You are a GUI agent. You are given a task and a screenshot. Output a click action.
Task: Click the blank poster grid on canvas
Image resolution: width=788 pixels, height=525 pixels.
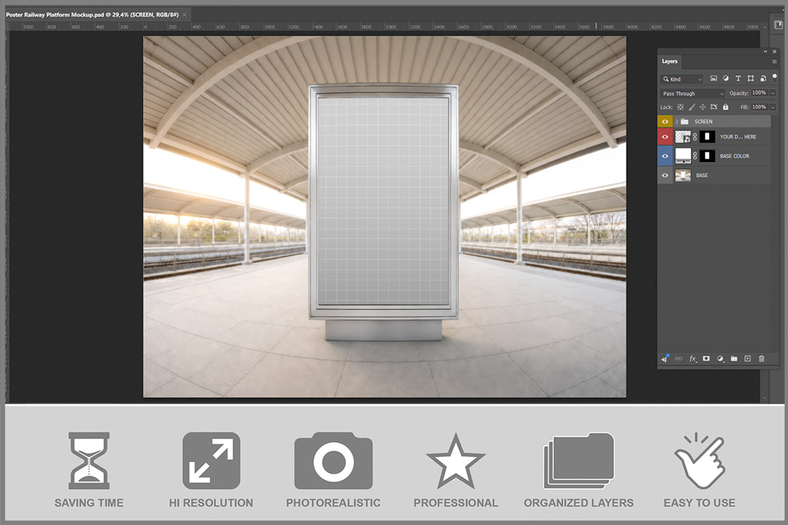[383, 200]
